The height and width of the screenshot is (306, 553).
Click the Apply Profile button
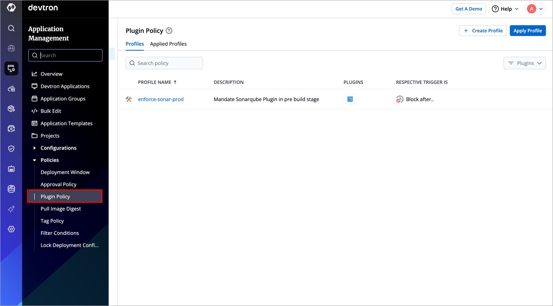pos(527,31)
